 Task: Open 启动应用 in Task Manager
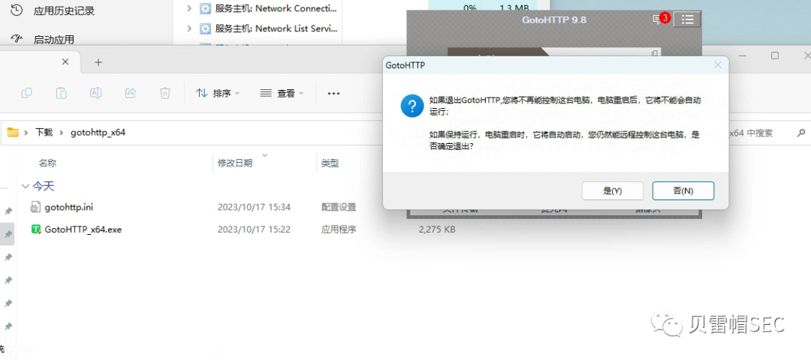pos(54,39)
